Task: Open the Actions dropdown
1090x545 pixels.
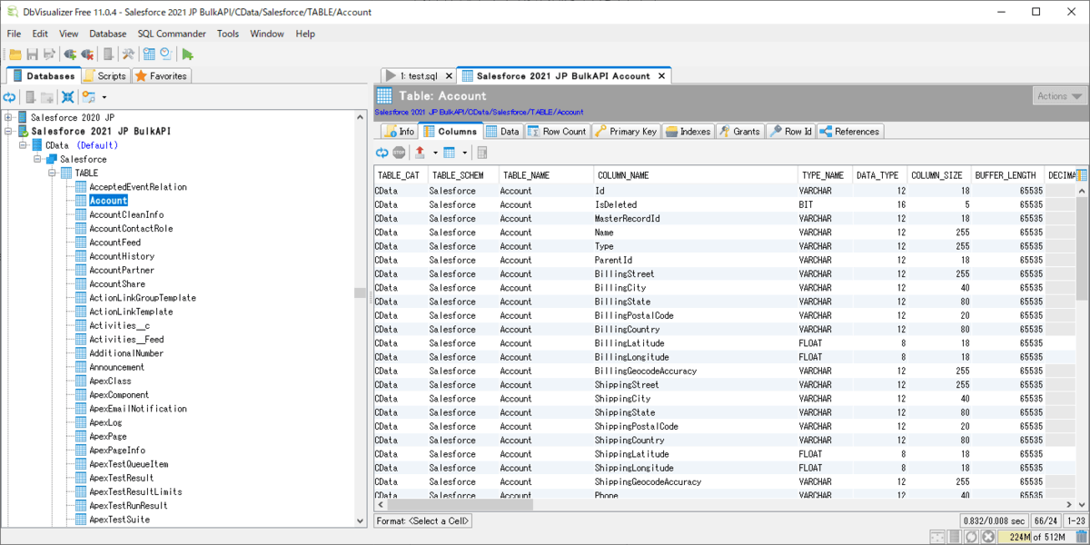Action: 1059,96
